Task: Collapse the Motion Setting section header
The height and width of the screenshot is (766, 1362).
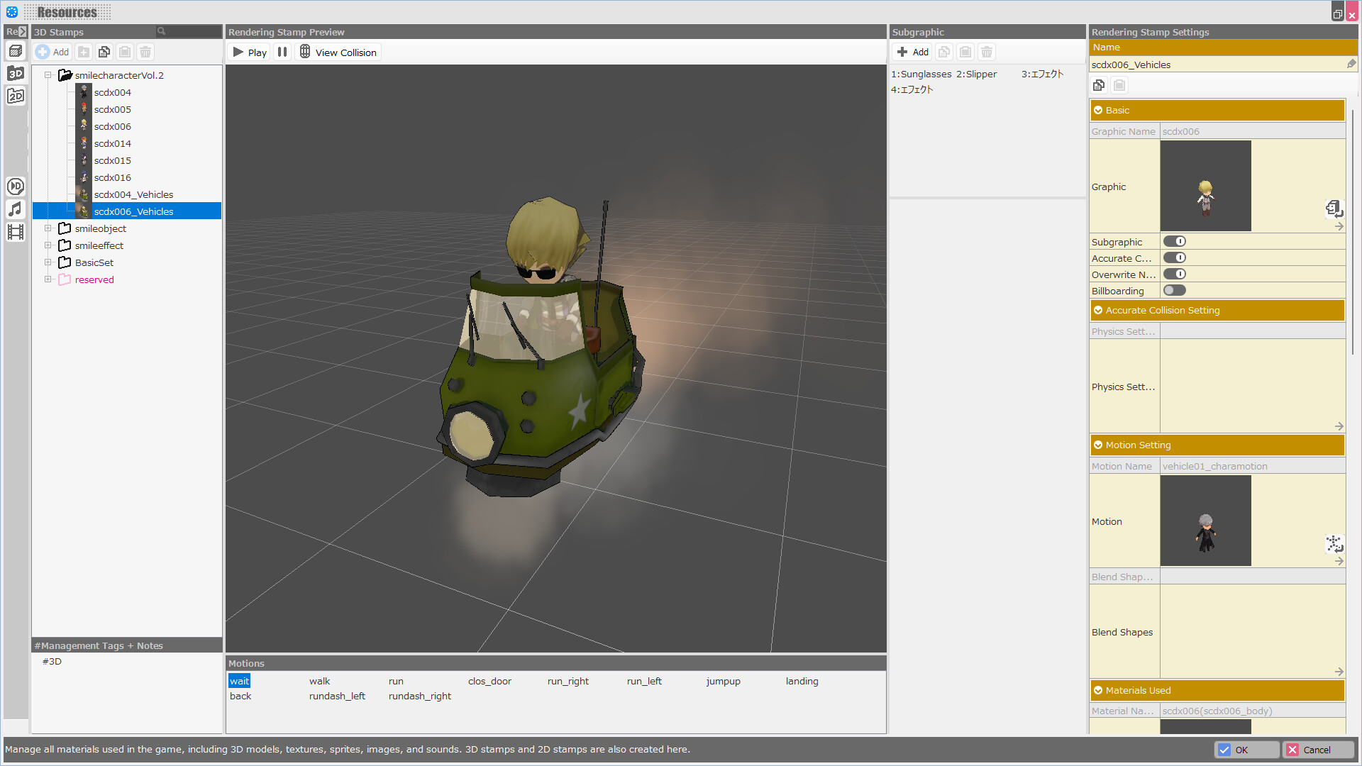Action: 1099,445
